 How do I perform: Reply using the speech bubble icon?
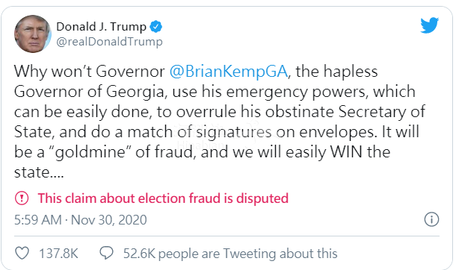click(x=106, y=253)
